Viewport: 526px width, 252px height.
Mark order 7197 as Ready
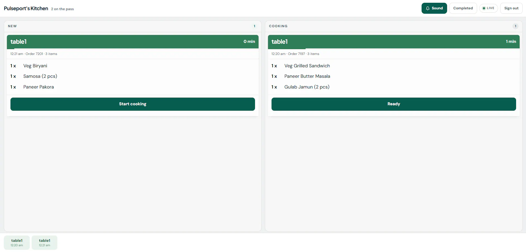394,104
